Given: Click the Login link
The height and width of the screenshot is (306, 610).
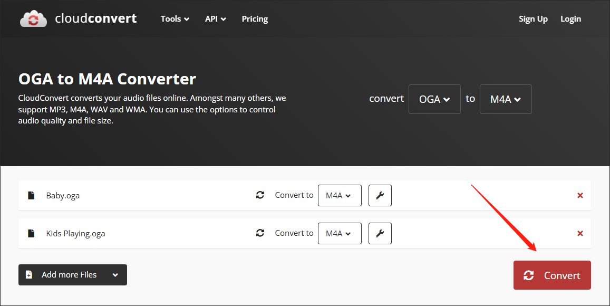Looking at the screenshot, I should [570, 18].
